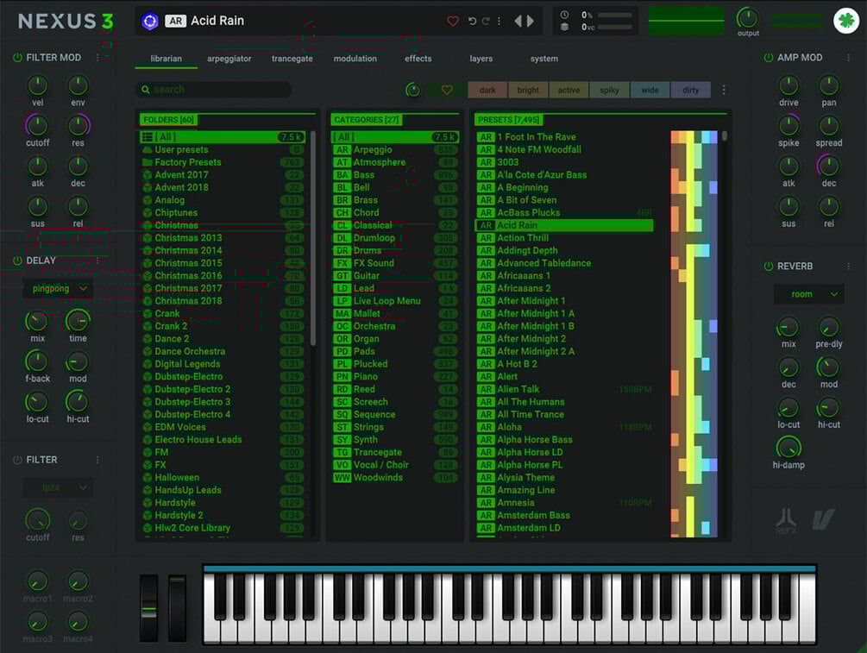Open the modulation tab

pos(355,59)
